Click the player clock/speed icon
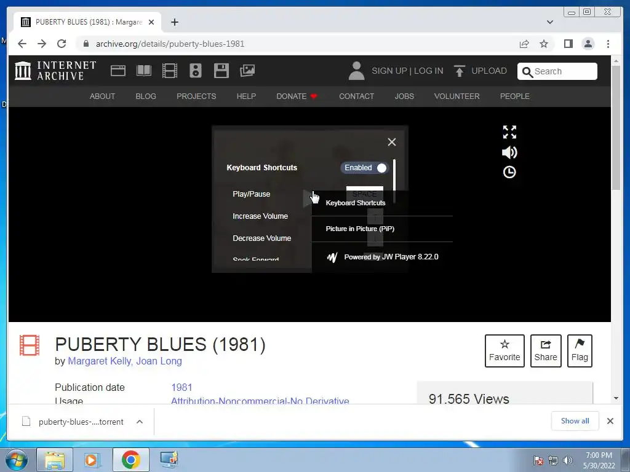The width and height of the screenshot is (630, 472). click(509, 172)
